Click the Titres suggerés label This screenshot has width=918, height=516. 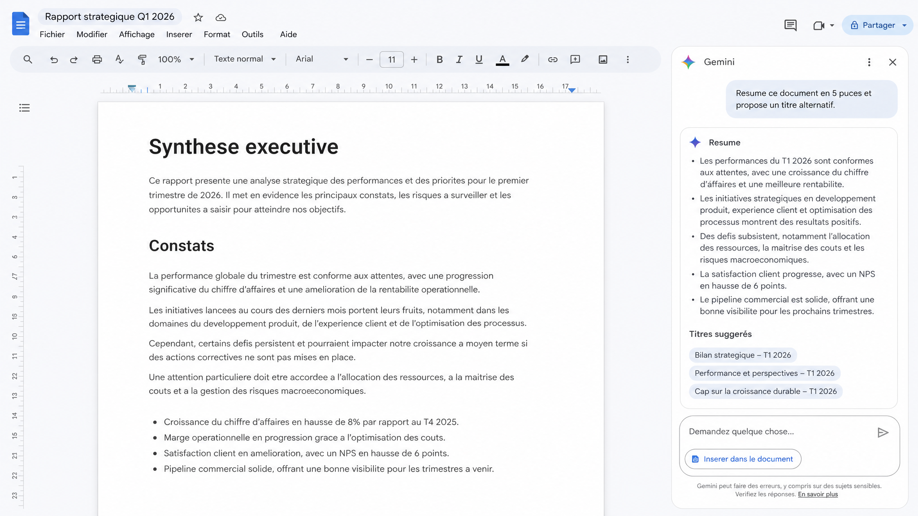(720, 334)
